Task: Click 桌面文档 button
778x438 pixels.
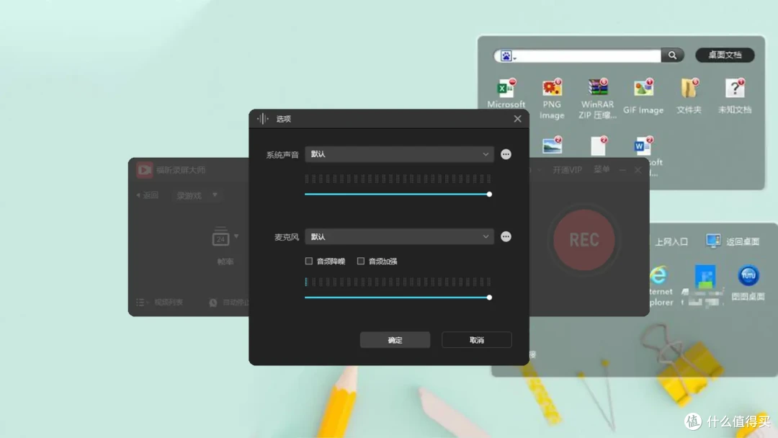Action: pyautogui.click(x=725, y=55)
